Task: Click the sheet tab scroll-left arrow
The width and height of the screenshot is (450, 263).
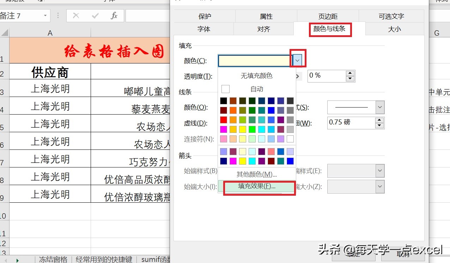Action: 6,260
